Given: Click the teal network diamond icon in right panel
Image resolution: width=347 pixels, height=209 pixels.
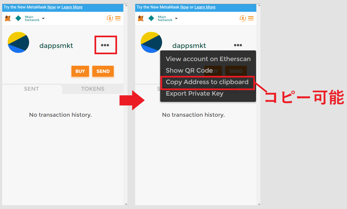Looking at the screenshot, I should point(151,18).
